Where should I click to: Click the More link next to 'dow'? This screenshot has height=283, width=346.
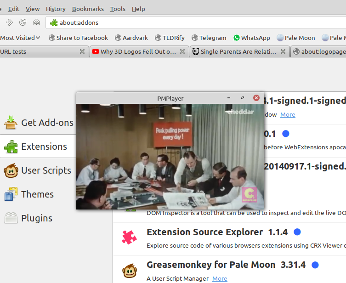click(x=288, y=115)
